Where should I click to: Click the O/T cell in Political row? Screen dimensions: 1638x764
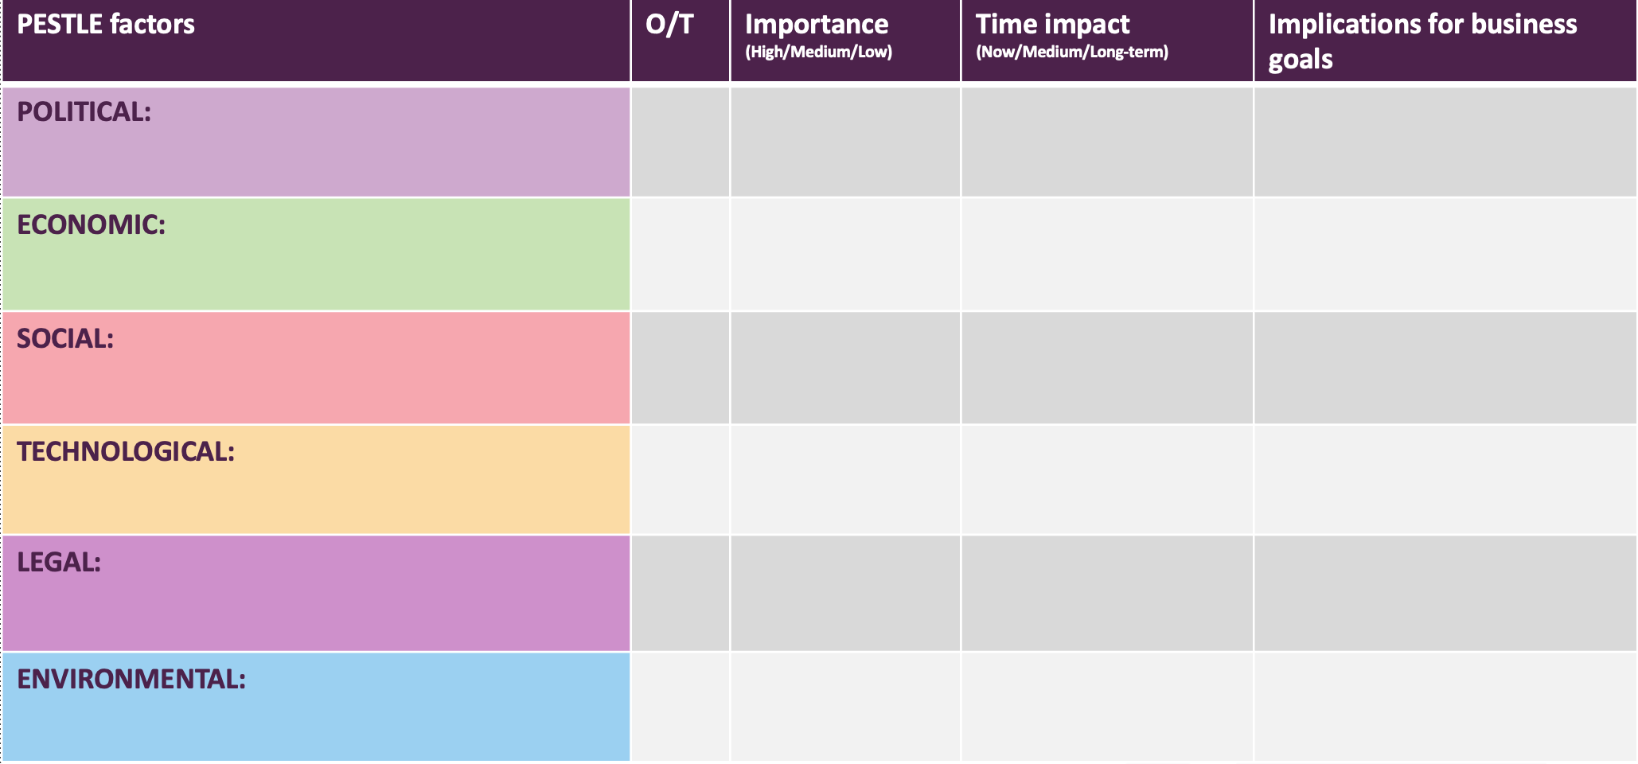680,142
